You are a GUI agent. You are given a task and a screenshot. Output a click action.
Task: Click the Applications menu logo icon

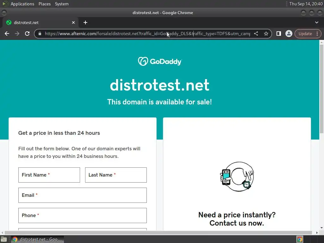(5, 4)
